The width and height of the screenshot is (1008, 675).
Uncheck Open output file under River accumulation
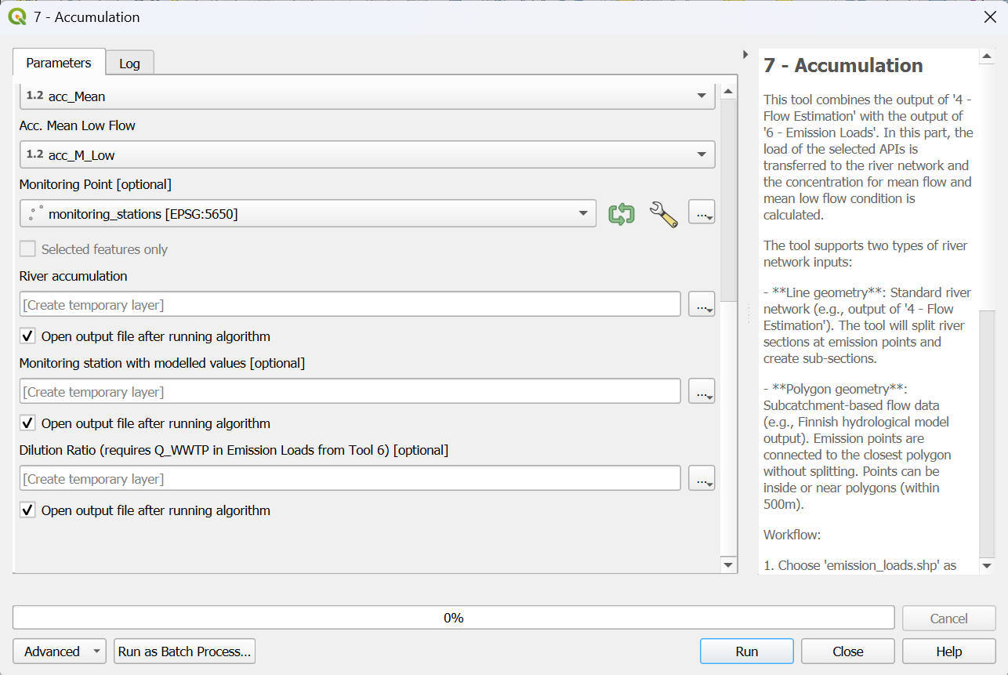27,336
